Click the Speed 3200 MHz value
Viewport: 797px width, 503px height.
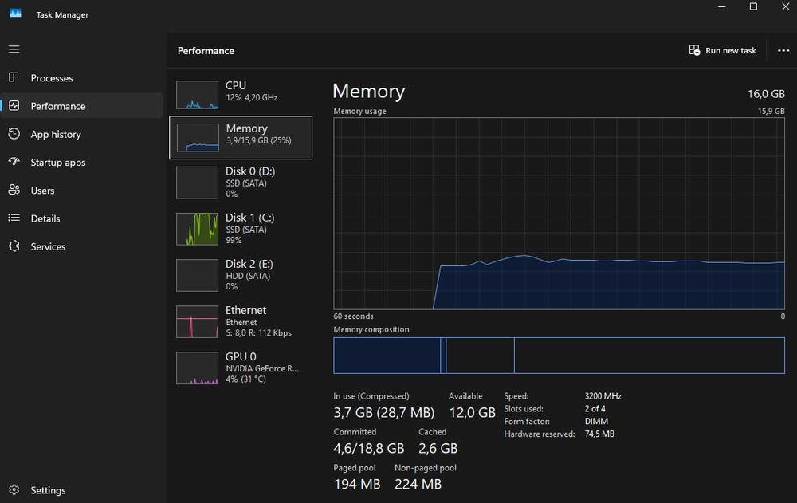click(x=603, y=395)
